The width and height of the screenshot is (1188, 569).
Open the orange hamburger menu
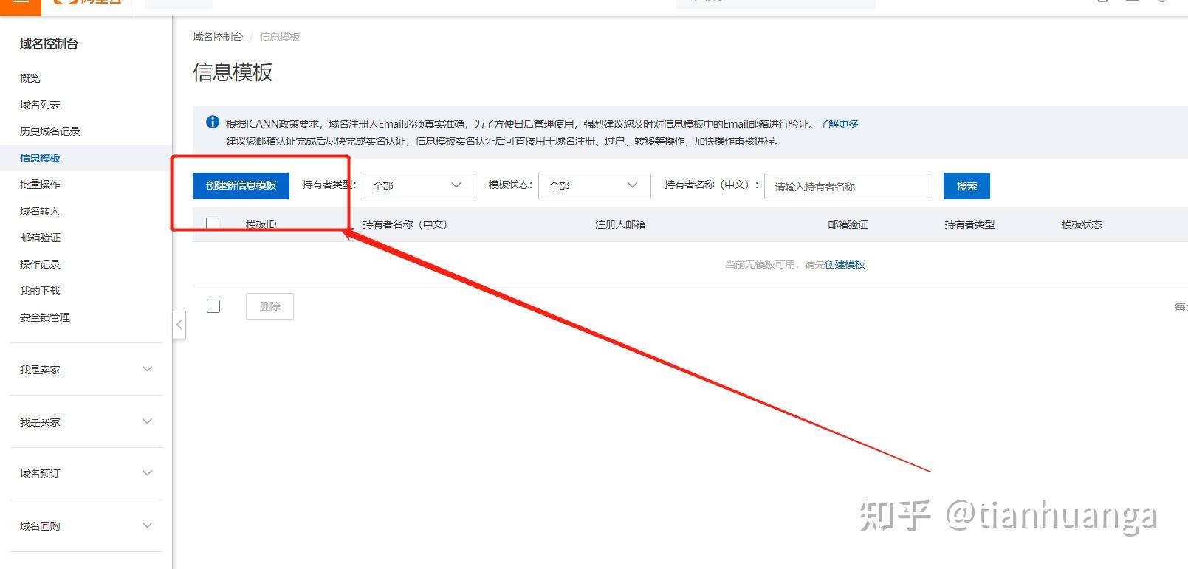click(20, 4)
